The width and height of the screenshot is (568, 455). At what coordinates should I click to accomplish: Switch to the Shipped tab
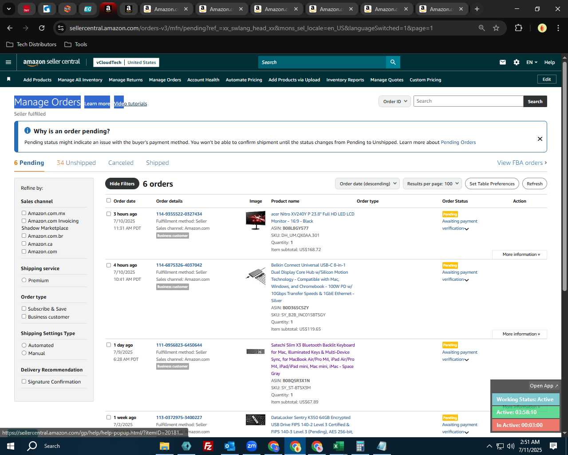(158, 163)
